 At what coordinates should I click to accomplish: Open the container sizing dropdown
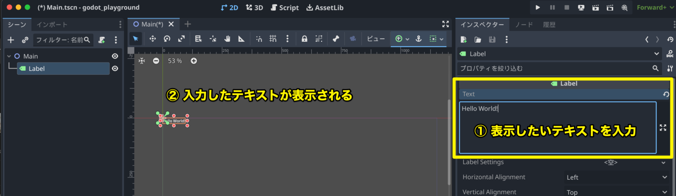(x=437, y=39)
